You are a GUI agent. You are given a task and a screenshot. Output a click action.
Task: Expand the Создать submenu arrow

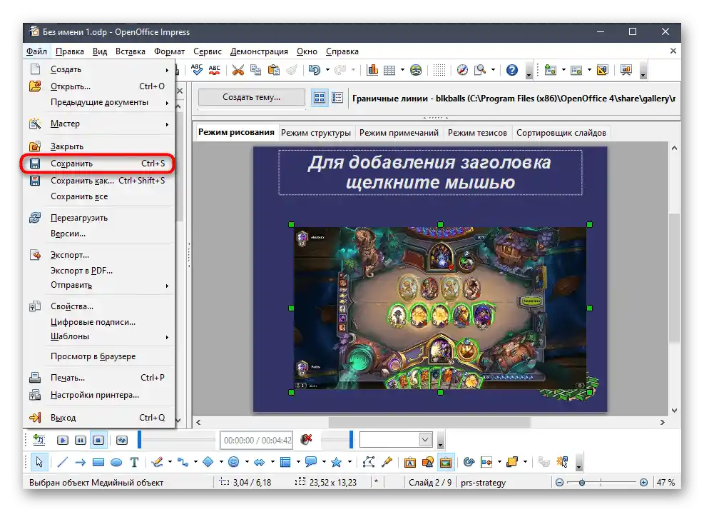point(168,70)
